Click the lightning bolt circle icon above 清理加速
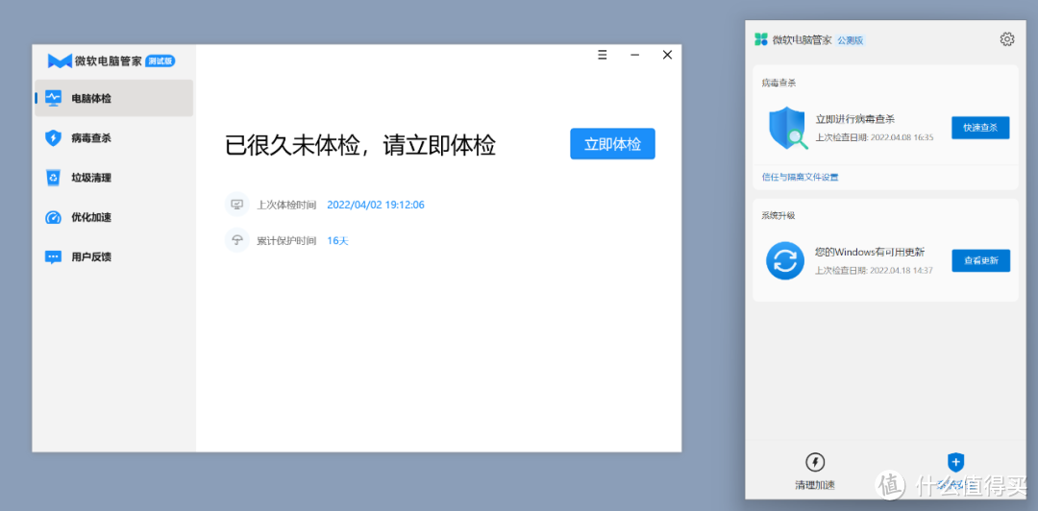1038x511 pixels. pos(815,461)
